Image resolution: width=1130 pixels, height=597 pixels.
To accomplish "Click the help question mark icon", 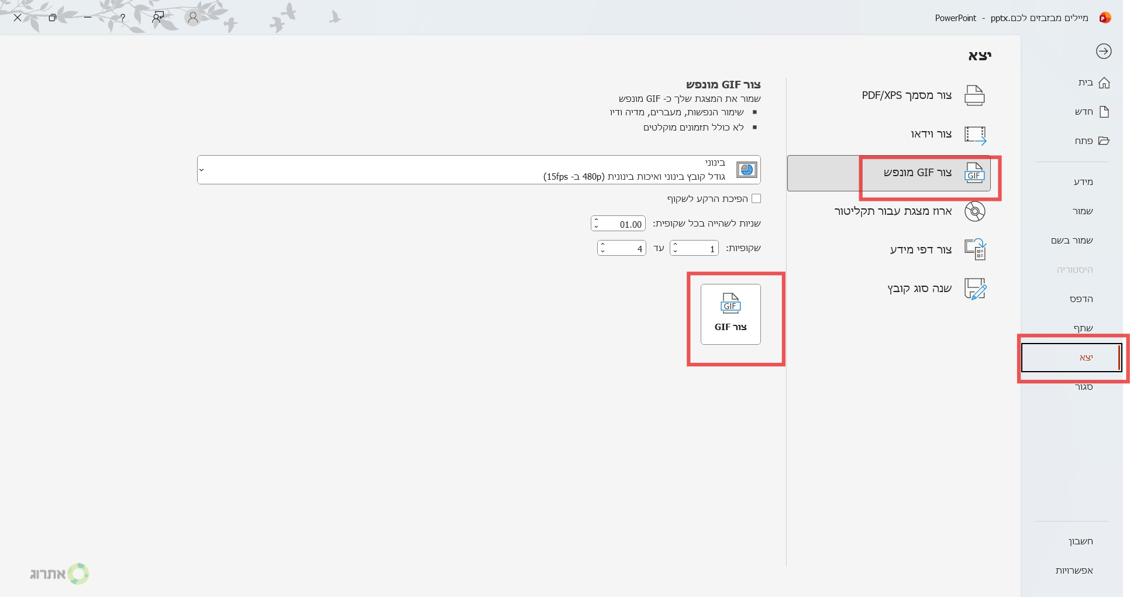I will pos(122,18).
